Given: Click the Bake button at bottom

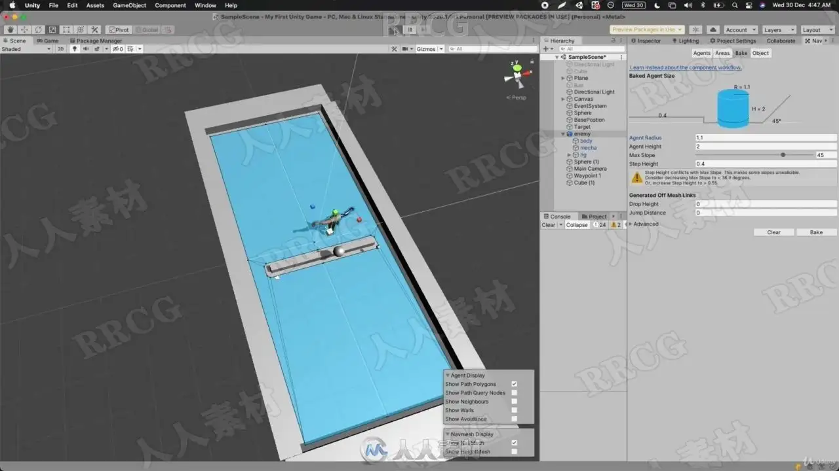Looking at the screenshot, I should pos(816,232).
